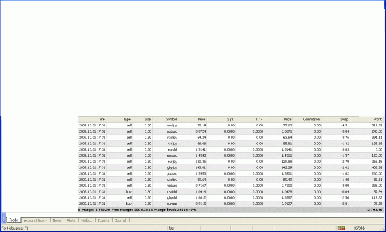Click the 1.6587 current price cell
This screenshot has width=386, height=232.
[287, 198]
